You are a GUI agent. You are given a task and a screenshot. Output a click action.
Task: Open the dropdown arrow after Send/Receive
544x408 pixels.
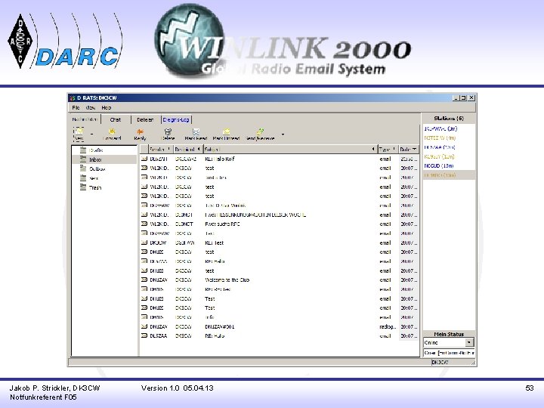pos(283,134)
